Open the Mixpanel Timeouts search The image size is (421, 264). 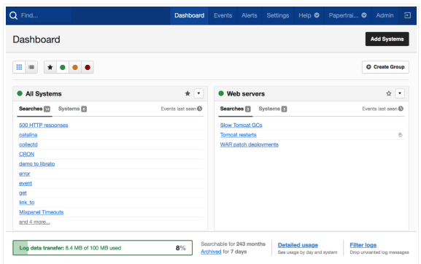42,212
